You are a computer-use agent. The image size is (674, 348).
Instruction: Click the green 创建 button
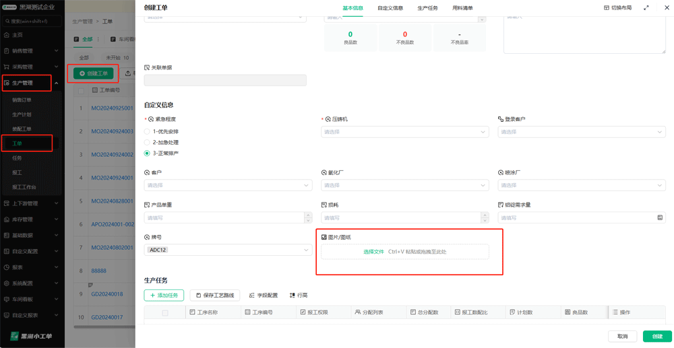pyautogui.click(x=657, y=337)
